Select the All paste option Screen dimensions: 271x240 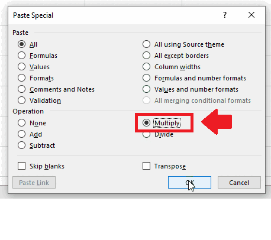(21, 44)
